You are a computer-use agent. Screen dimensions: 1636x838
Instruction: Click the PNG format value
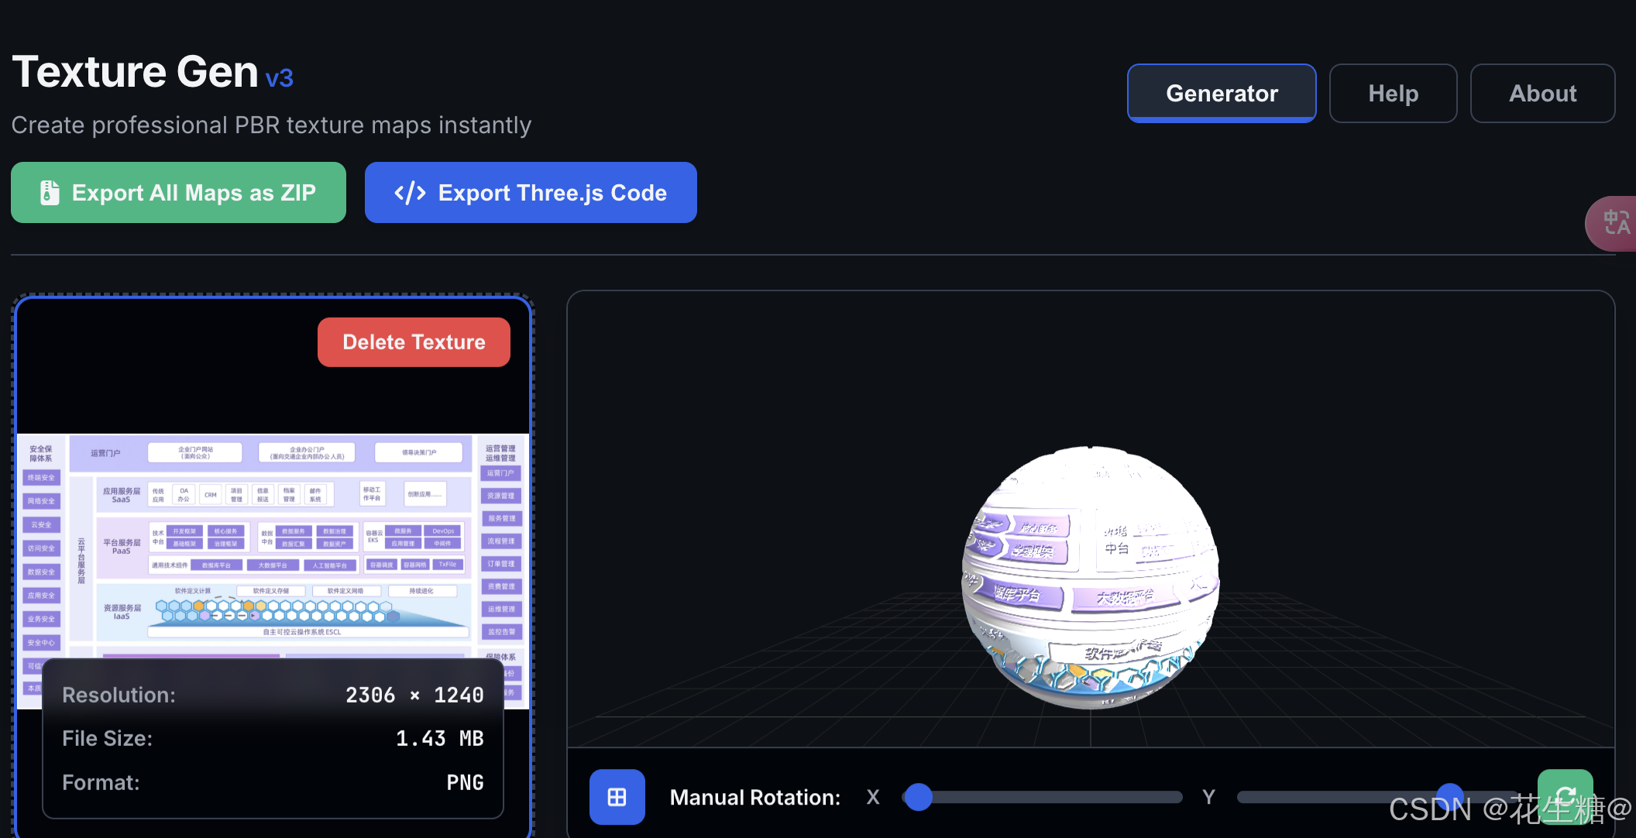pyautogui.click(x=465, y=782)
